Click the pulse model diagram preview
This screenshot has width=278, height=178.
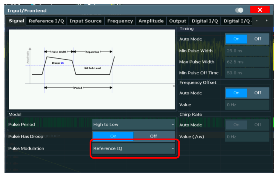92,69
